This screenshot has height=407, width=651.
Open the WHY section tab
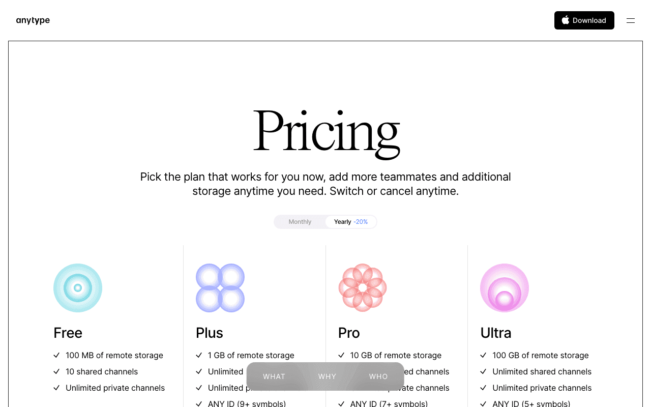(x=328, y=376)
